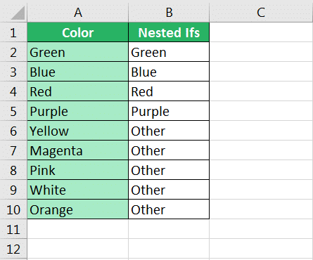313x260 pixels.
Task: Select the Purple cell in column B
Action: click(x=169, y=111)
